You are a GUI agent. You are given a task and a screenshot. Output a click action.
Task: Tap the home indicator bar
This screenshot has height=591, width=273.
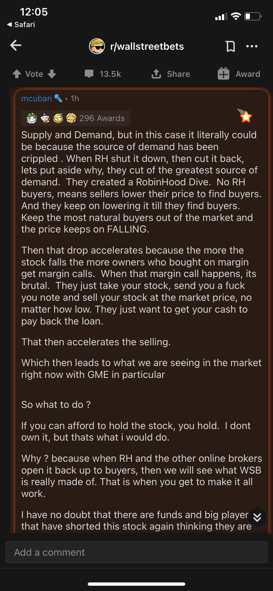(136, 584)
